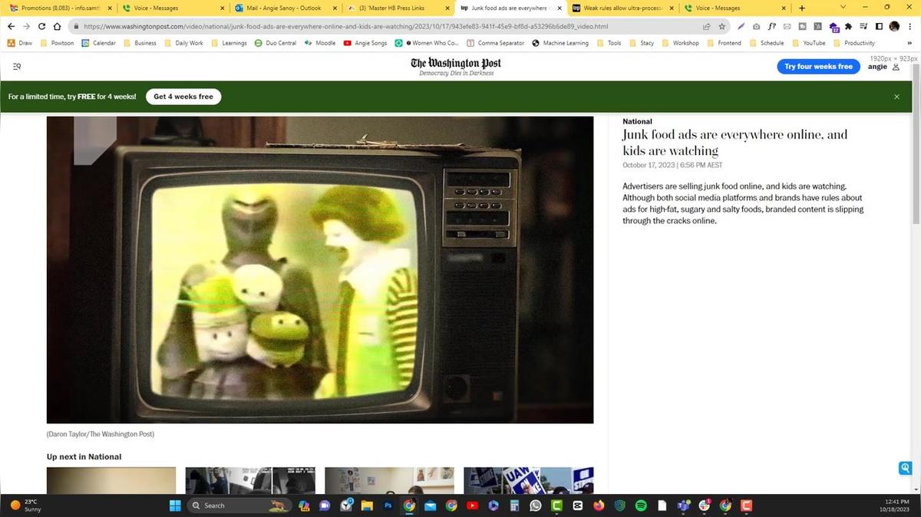Switch to Weak rules allow ultra-processed tab
The width and height of the screenshot is (921, 517).
622,8
